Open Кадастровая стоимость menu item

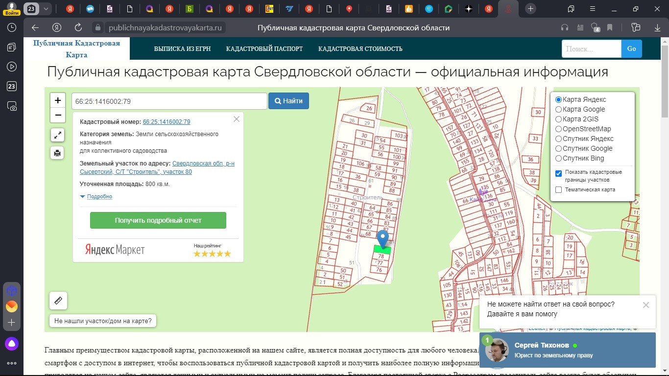360,49
